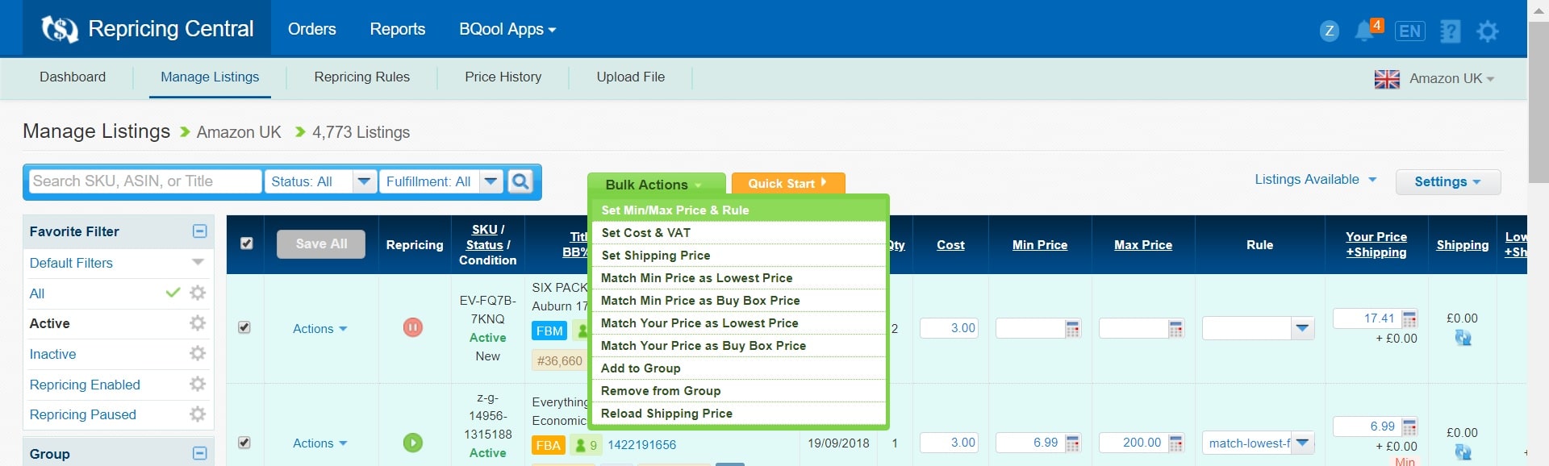
Task: Open the Listings Available dropdown
Action: click(1315, 180)
